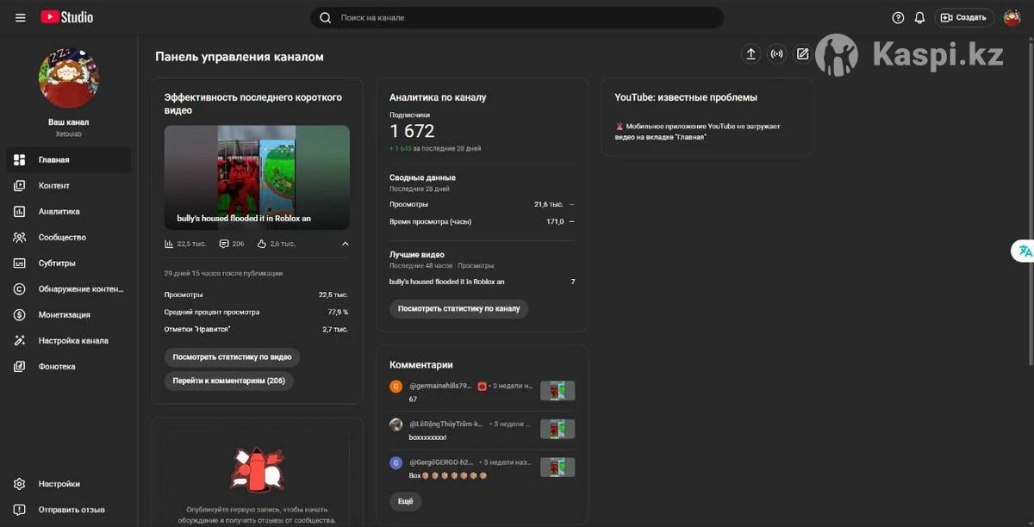Expand more comments with Ещё button

point(405,501)
